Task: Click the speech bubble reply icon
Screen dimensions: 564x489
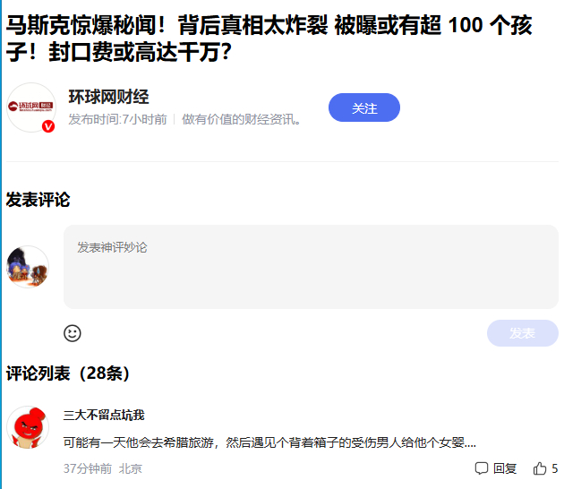Action: (x=482, y=468)
